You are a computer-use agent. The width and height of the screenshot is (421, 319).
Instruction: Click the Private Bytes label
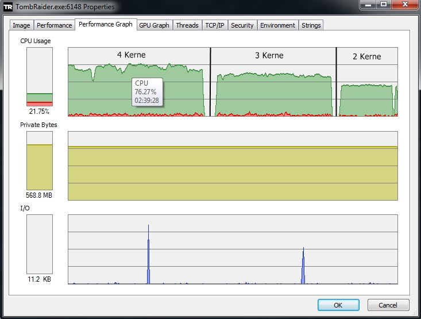pos(38,125)
